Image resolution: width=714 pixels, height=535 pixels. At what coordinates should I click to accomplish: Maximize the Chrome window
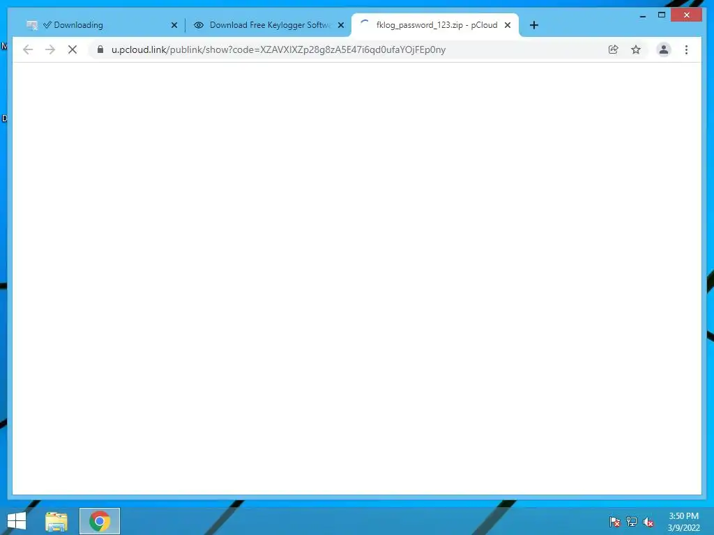point(662,15)
